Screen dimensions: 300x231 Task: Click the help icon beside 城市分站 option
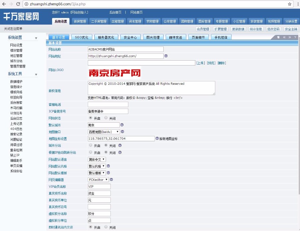(x=120, y=145)
